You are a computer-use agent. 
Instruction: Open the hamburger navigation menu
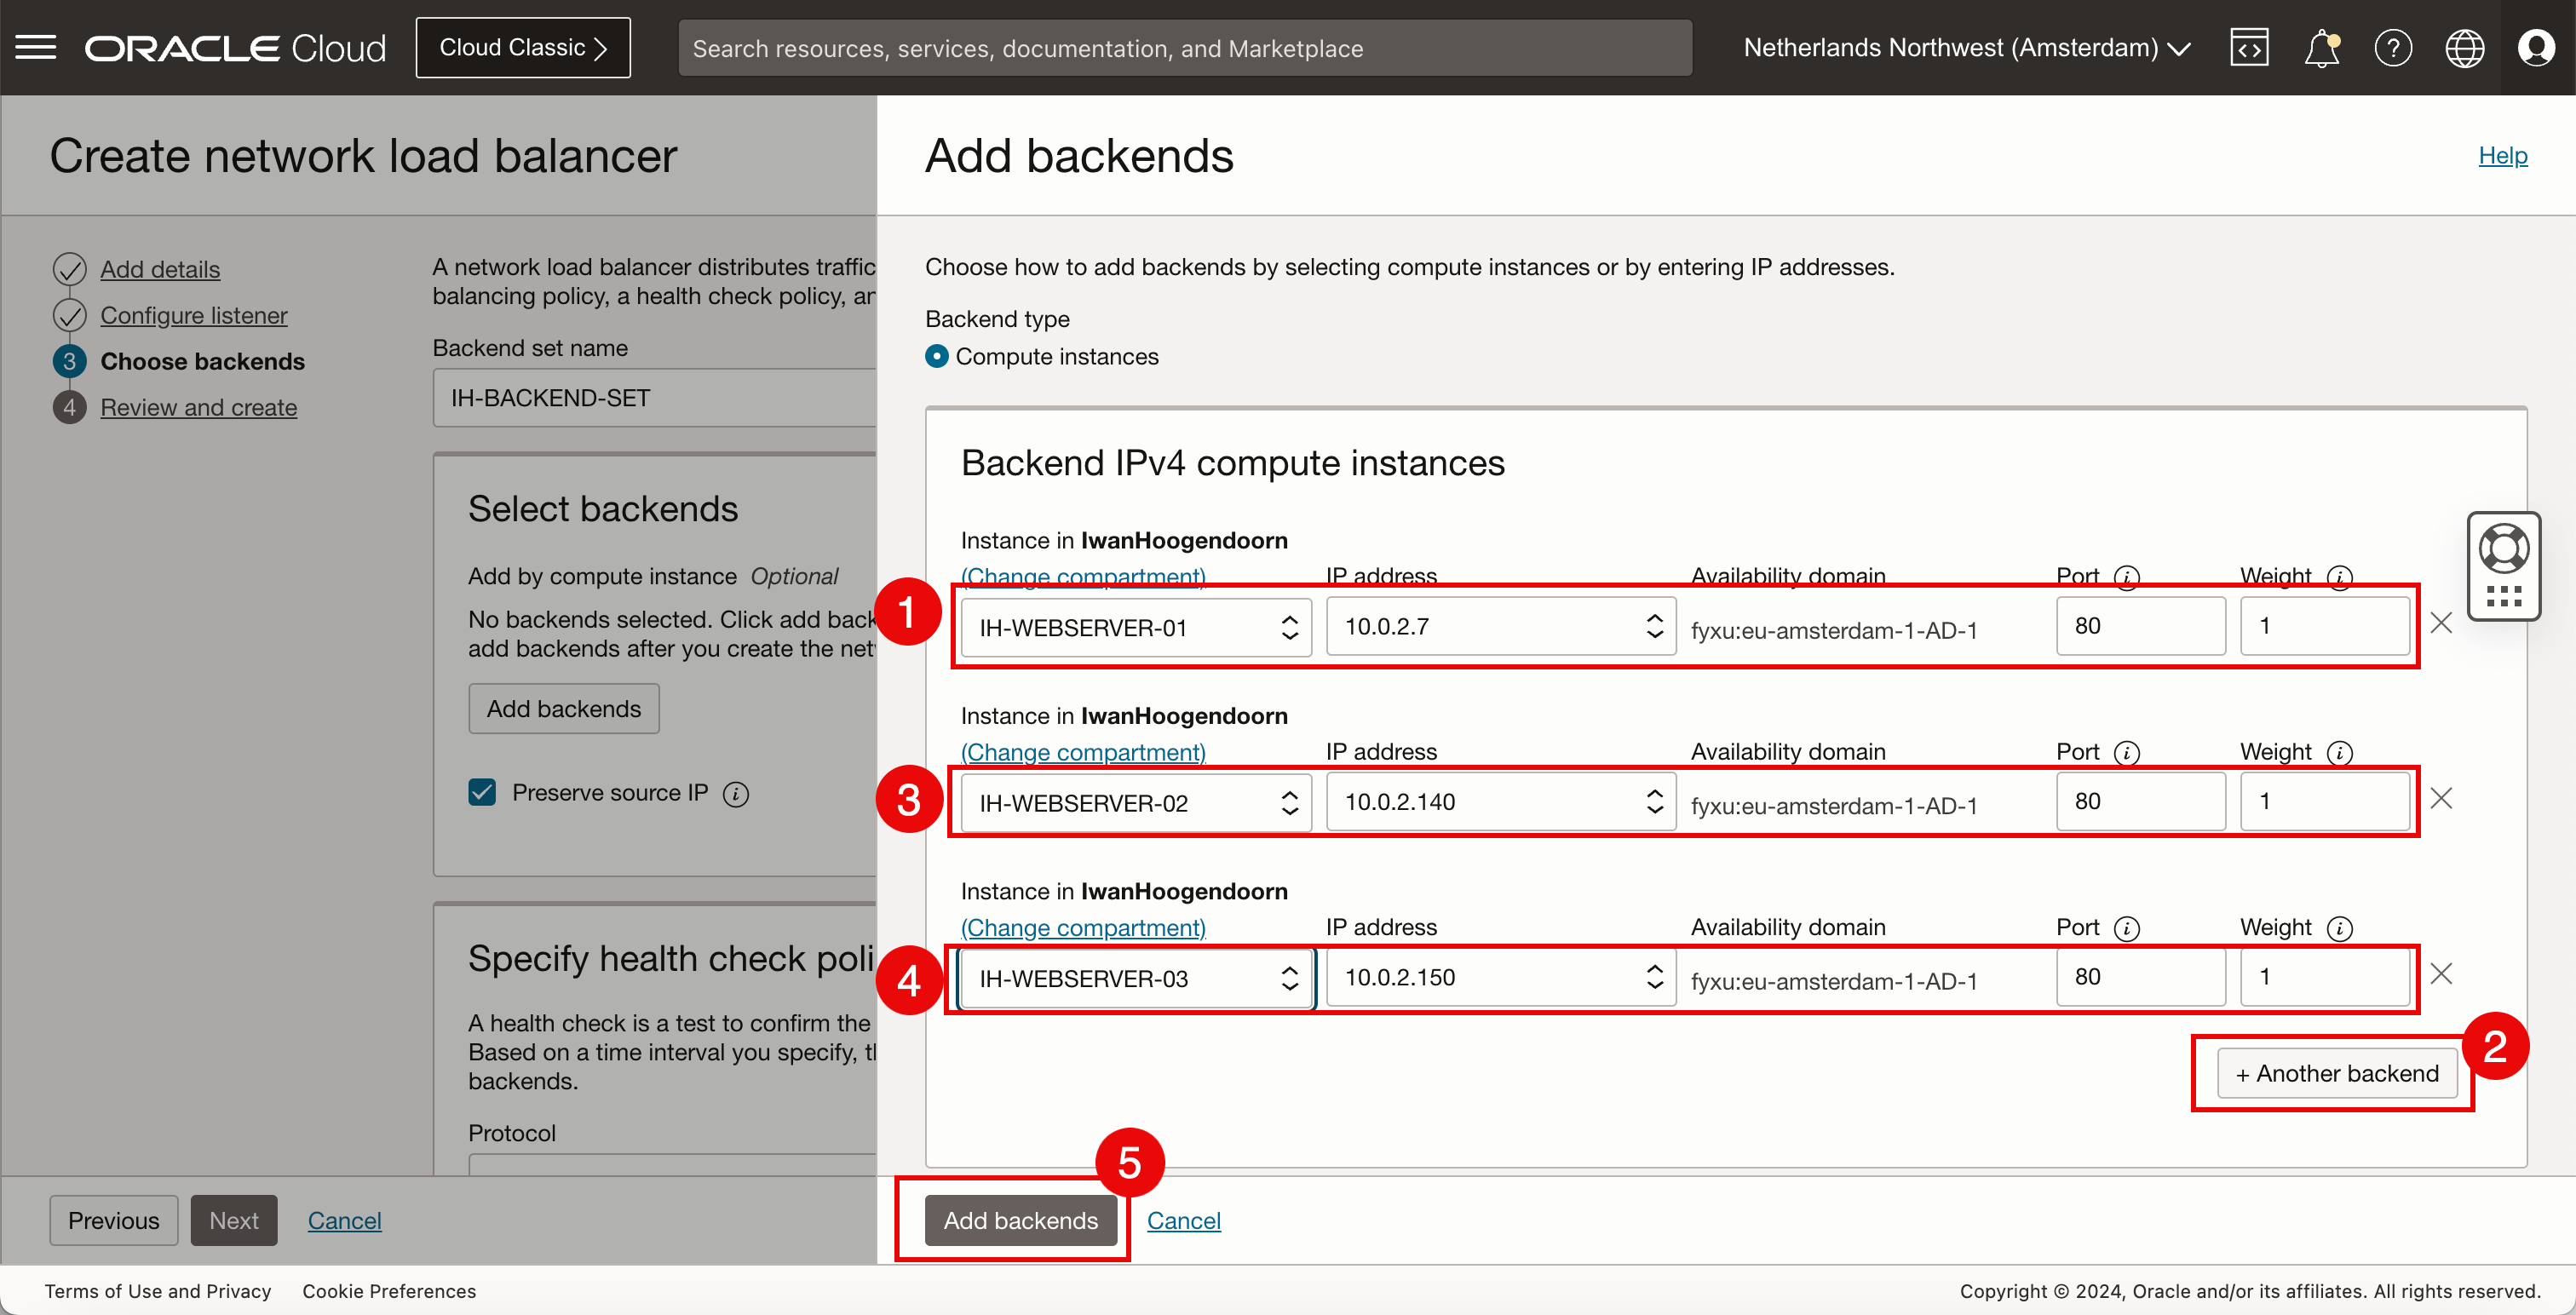pos(36,47)
